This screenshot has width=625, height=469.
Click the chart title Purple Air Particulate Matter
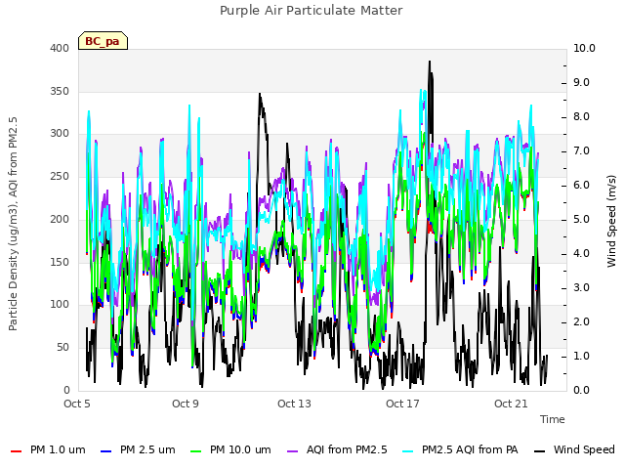(x=312, y=11)
